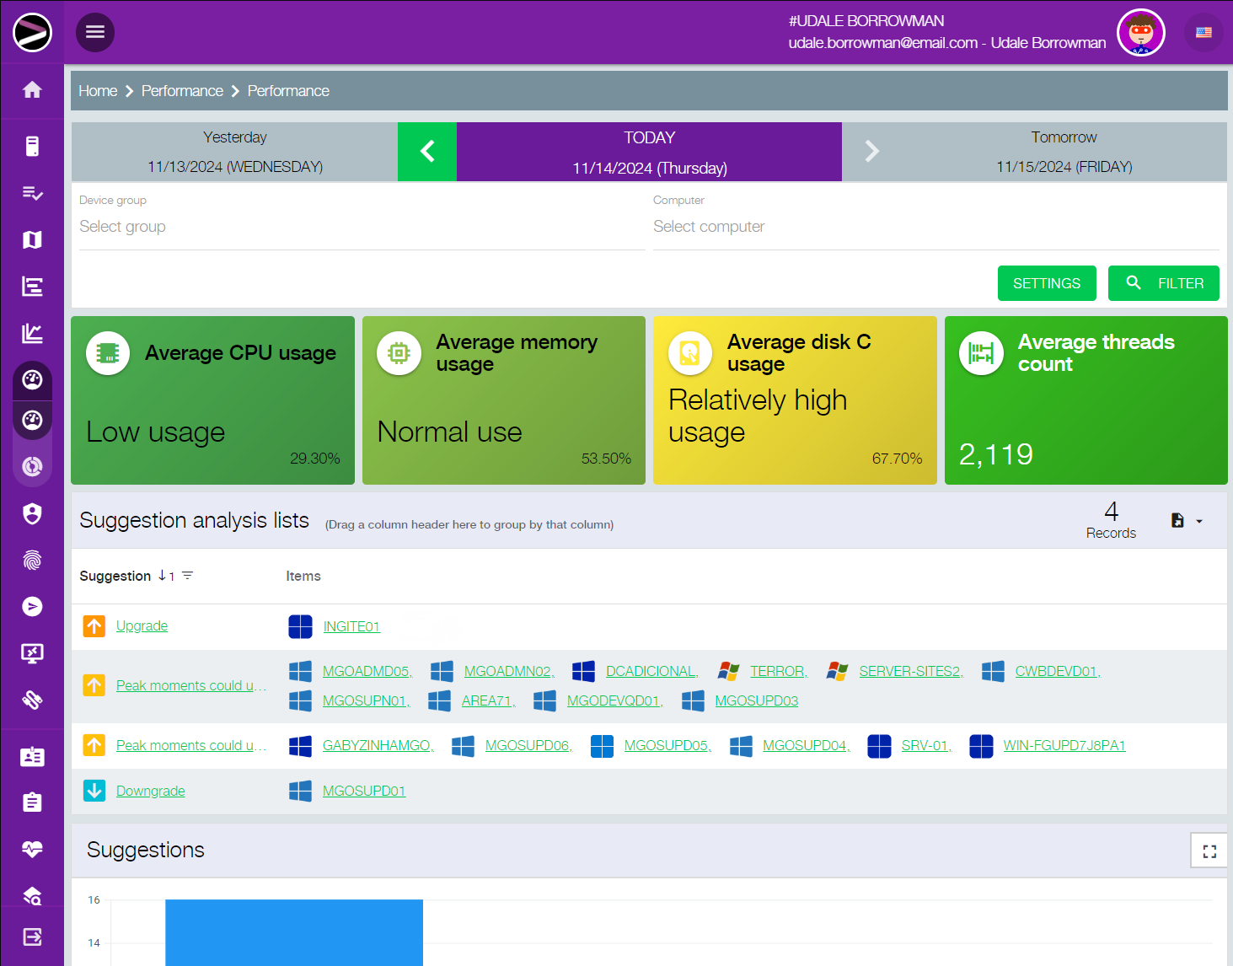Image resolution: width=1233 pixels, height=966 pixels.
Task: Open the heartbeat health icon in sidebar
Action: [32, 849]
